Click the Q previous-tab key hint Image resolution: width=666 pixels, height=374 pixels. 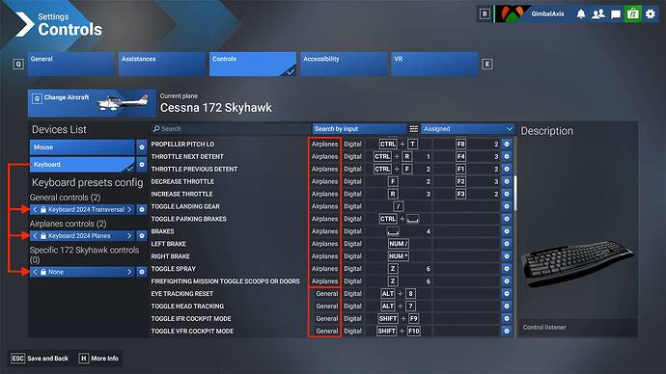18,64
